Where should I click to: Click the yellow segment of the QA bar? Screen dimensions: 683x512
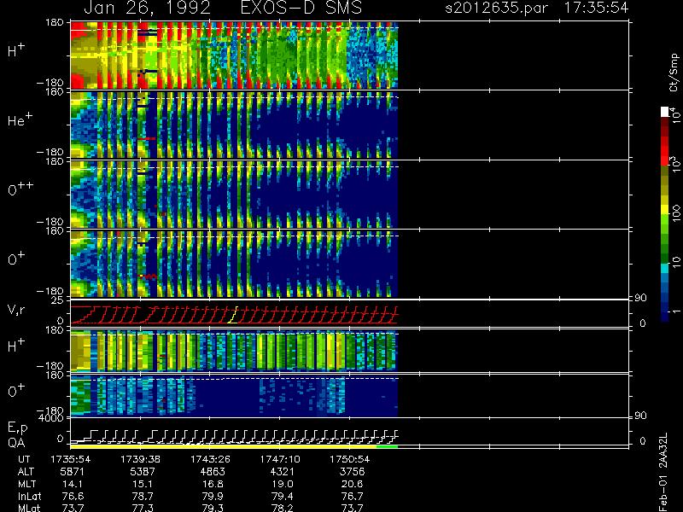coord(224,446)
